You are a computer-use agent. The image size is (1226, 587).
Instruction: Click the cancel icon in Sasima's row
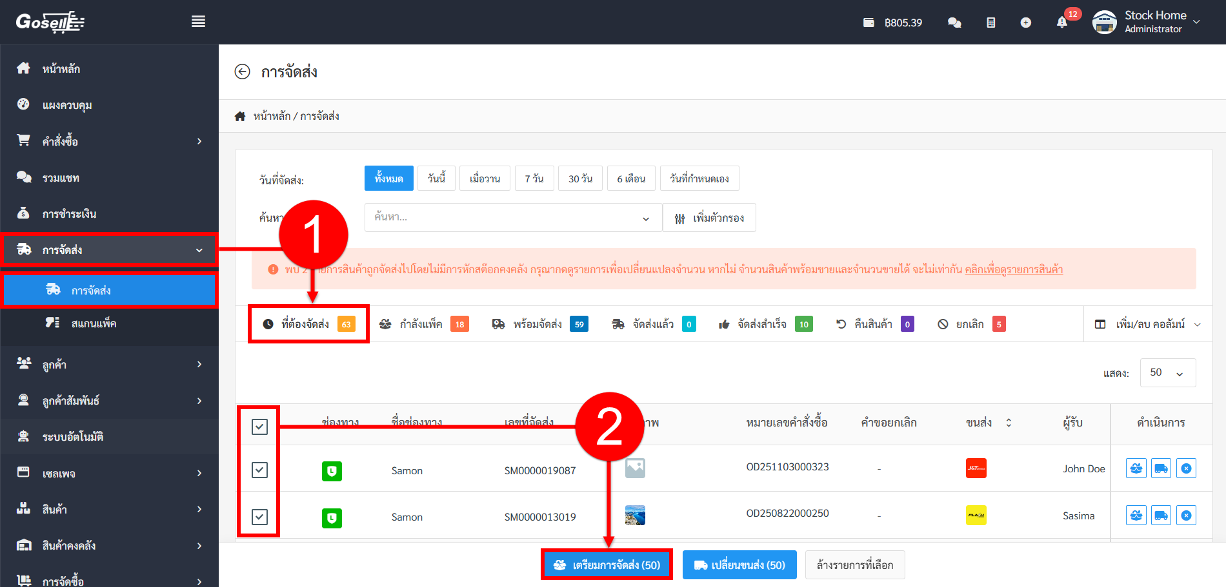pyautogui.click(x=1186, y=515)
